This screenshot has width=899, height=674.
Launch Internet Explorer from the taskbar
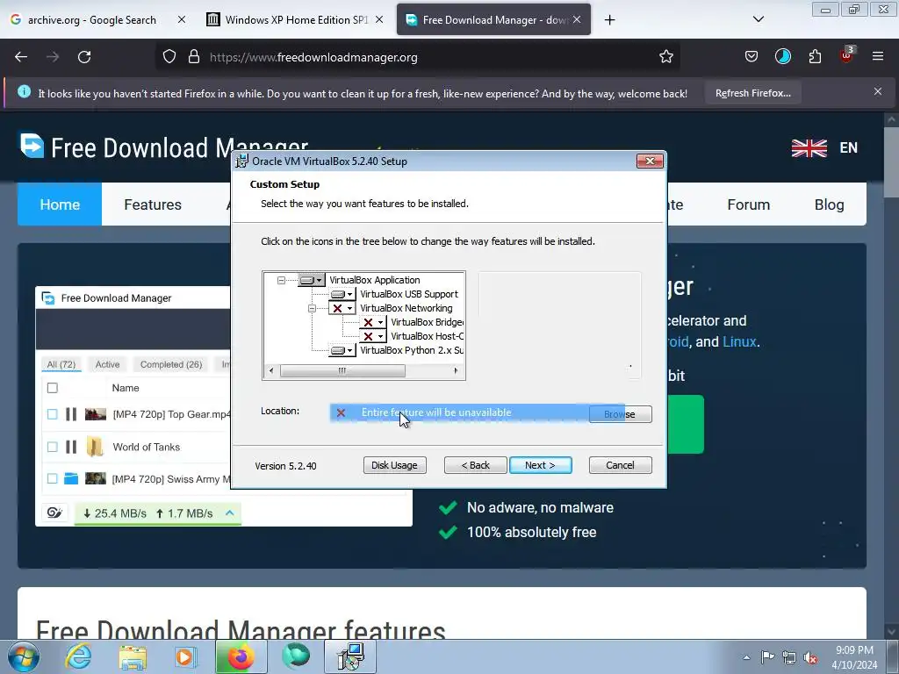tap(78, 656)
